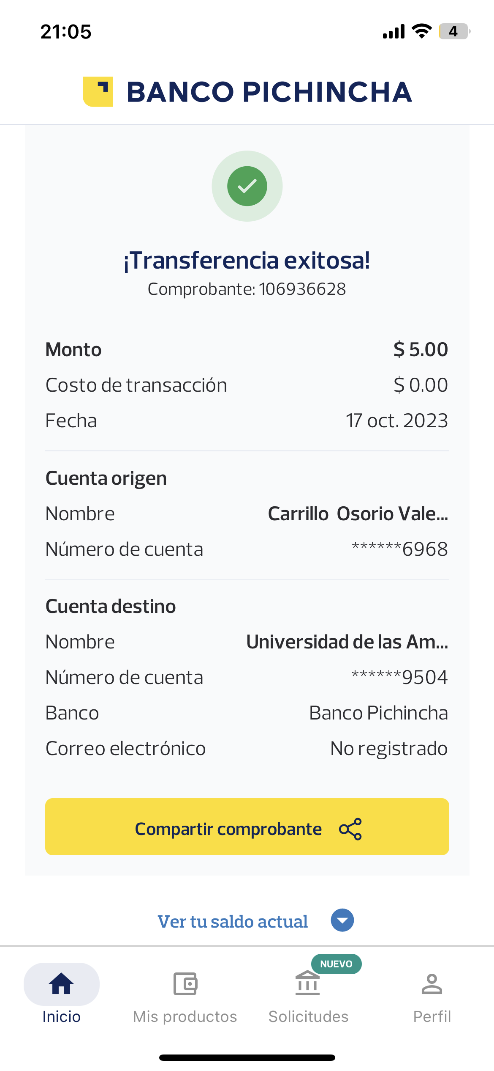Tap the Solicitudes bank building icon
This screenshot has height=1071, width=494.
click(307, 984)
